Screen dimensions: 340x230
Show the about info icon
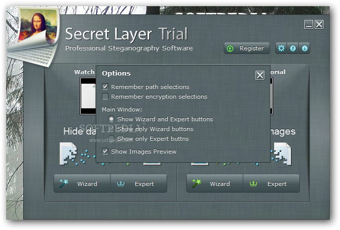tap(305, 48)
